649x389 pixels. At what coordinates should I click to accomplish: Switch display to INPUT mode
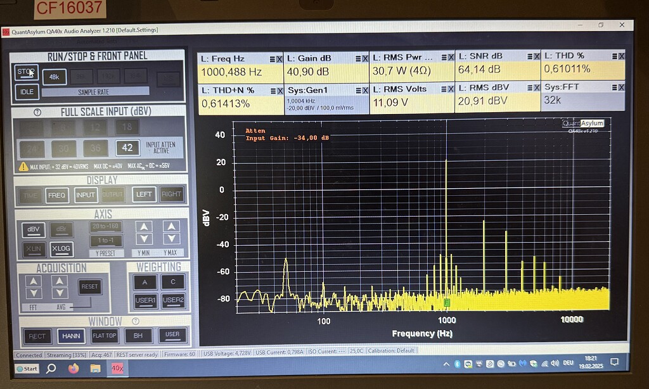click(x=86, y=194)
